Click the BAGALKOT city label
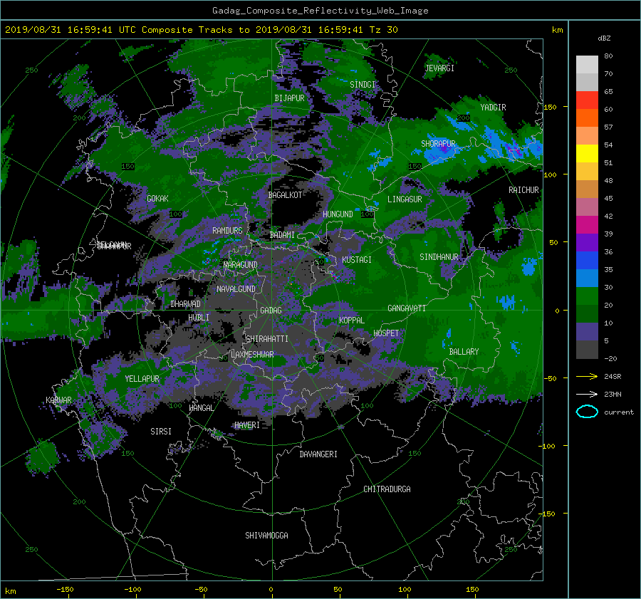Image resolution: width=641 pixels, height=599 pixels. 285,195
